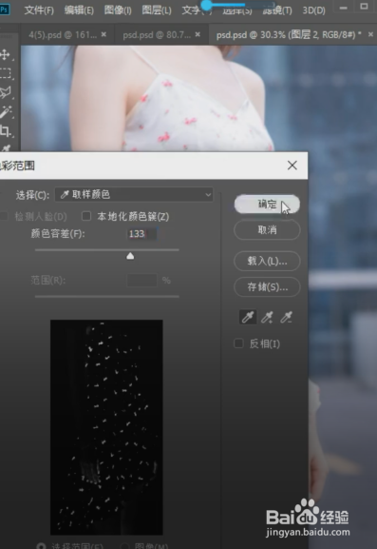Select the Magic Wand tool
Image resolution: width=377 pixels, height=549 pixels.
(x=5, y=111)
